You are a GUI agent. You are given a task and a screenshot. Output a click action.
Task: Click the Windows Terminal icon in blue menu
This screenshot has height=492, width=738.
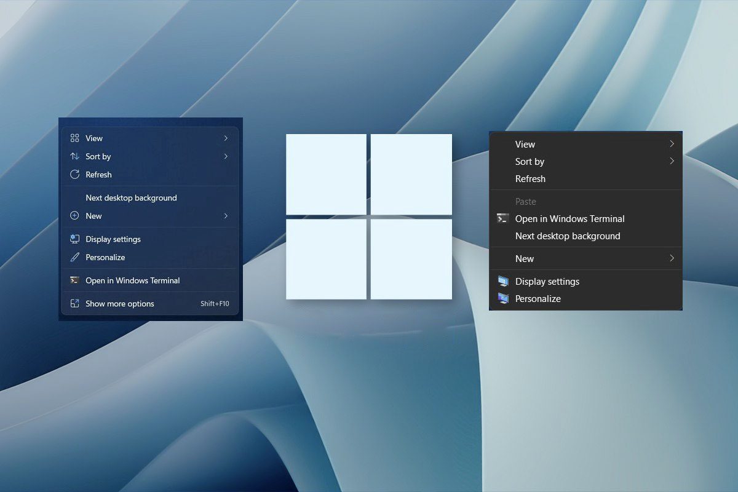[74, 280]
